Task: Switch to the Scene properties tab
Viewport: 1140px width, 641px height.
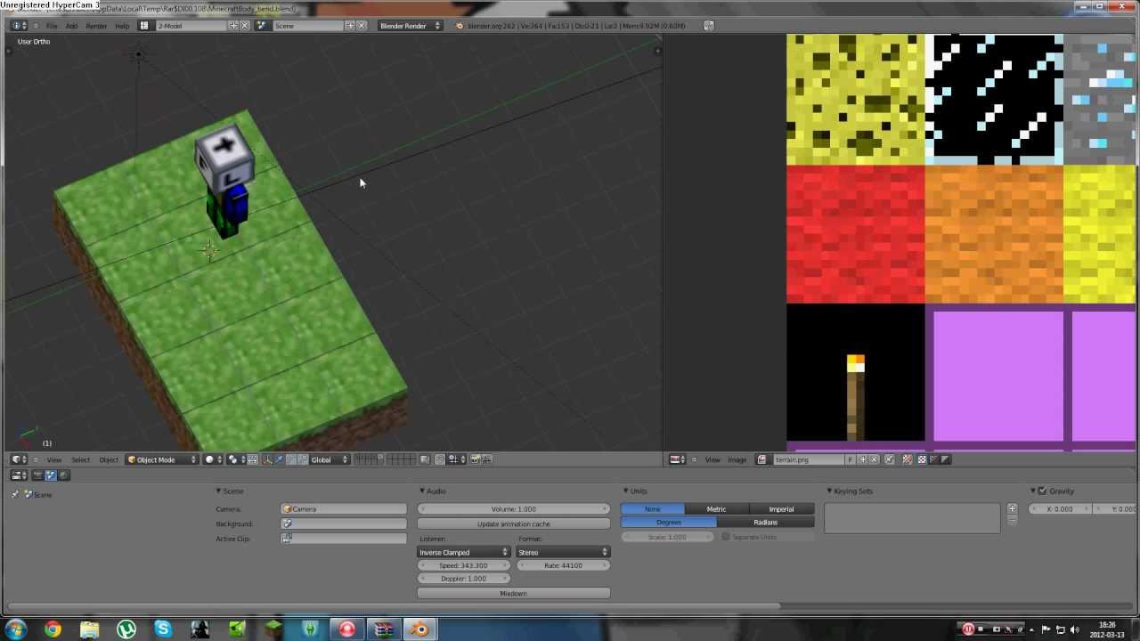Action: click(51, 475)
